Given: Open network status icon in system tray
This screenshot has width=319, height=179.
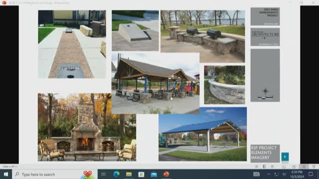Looking at the screenshot, I should point(276,174).
